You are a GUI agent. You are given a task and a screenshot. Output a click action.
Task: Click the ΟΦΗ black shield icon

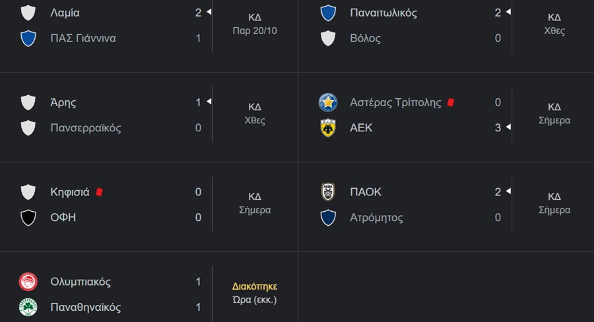pyautogui.click(x=28, y=218)
